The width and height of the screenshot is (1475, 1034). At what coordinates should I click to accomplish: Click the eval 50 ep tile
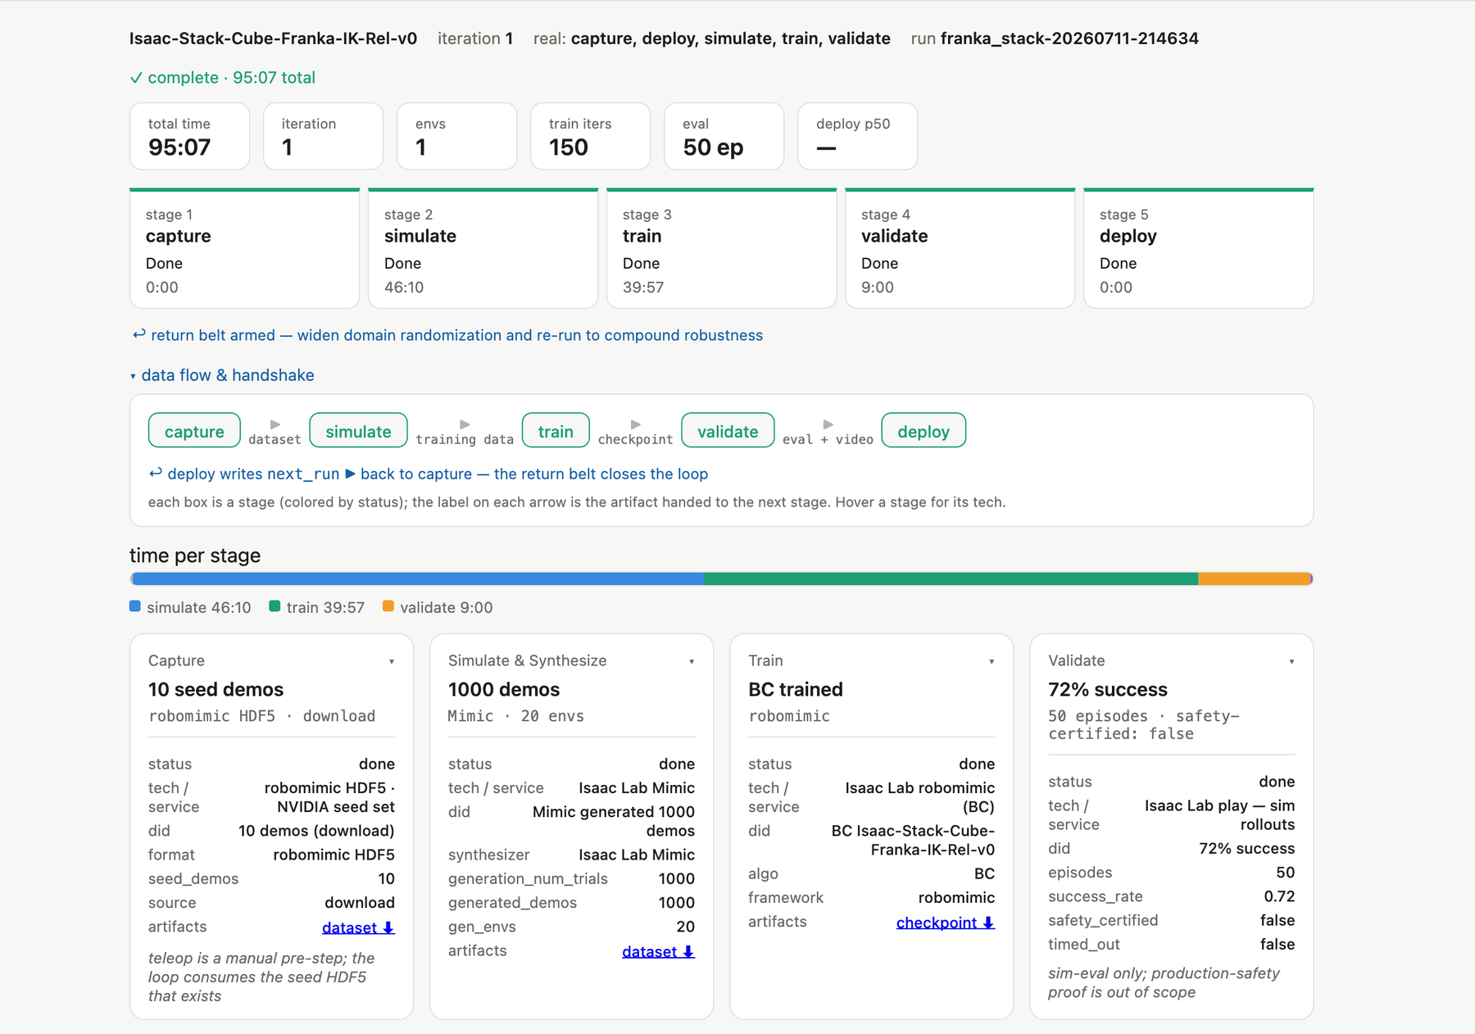pos(724,136)
